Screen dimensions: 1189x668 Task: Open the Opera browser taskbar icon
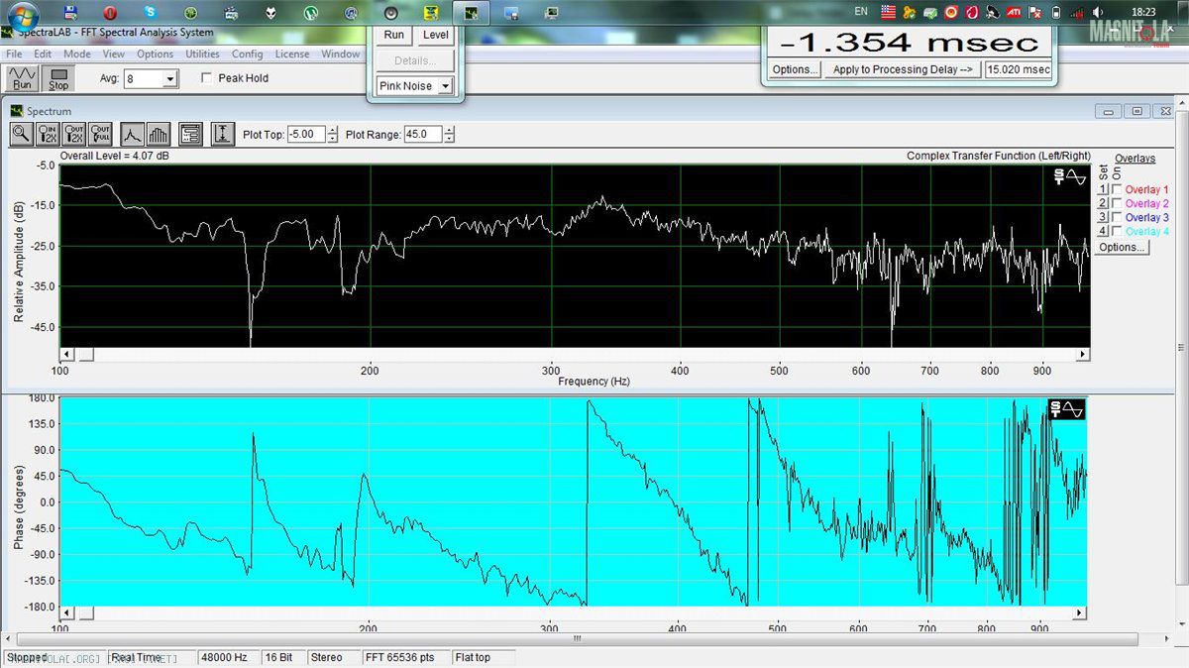click(x=110, y=13)
